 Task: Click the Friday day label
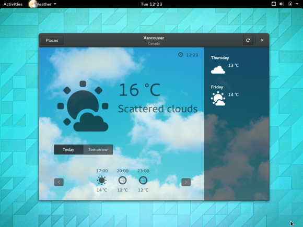click(x=217, y=87)
